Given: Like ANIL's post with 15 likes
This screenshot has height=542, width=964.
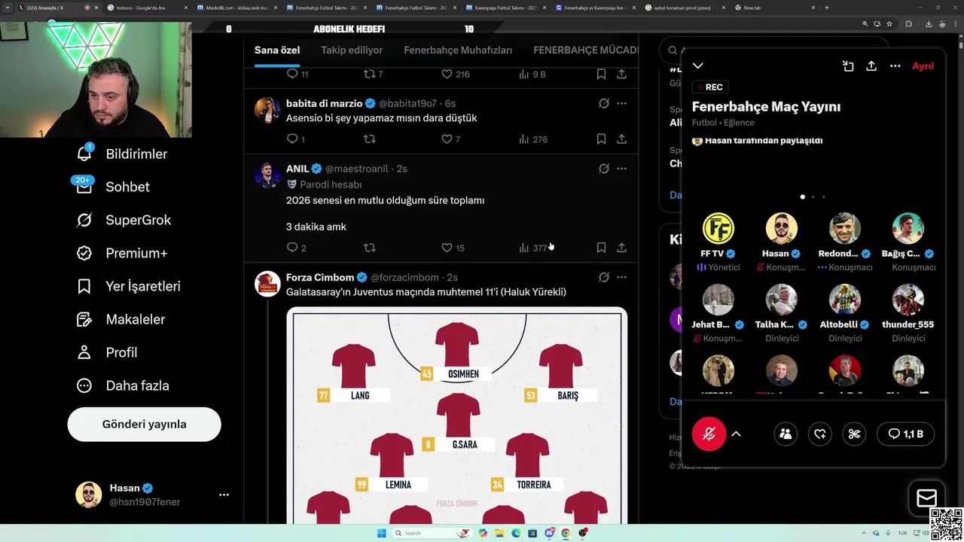Looking at the screenshot, I should point(453,248).
